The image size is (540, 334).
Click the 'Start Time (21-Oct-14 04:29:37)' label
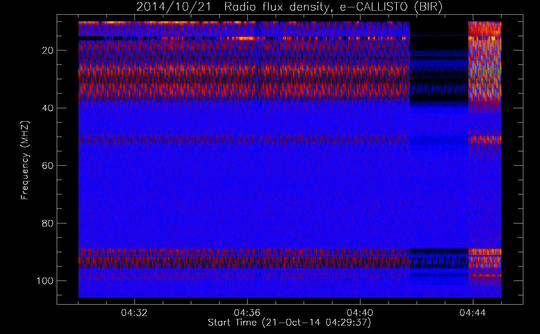[289, 322]
